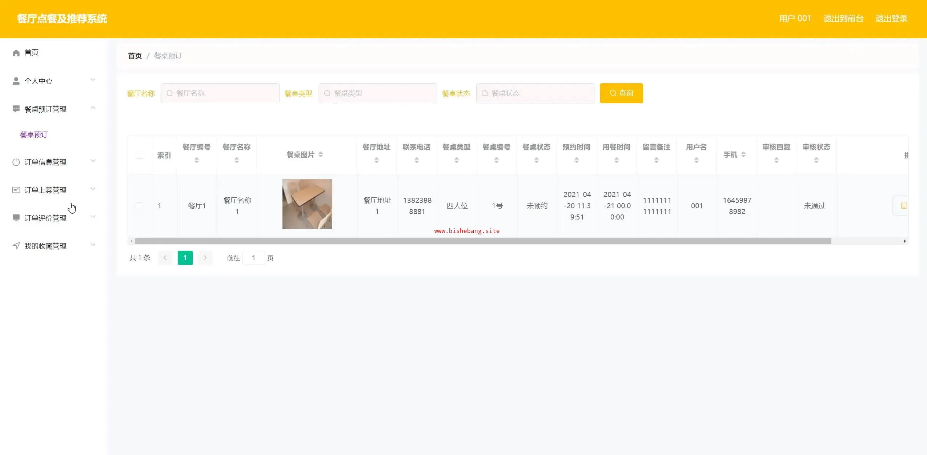This screenshot has height=455, width=927.
Task: Click the horizontal table scrollbar
Action: click(x=483, y=241)
